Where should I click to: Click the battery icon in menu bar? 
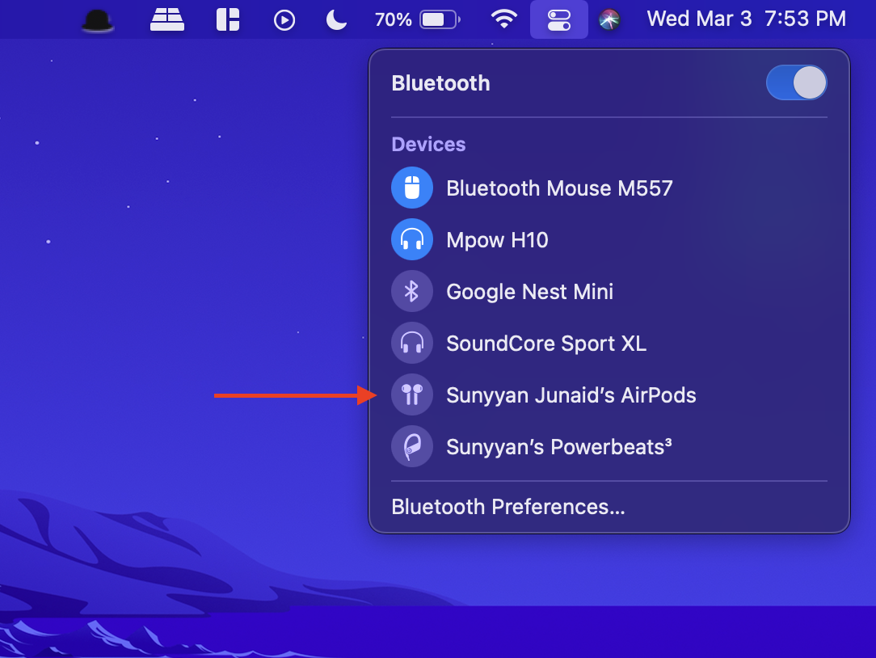440,20
